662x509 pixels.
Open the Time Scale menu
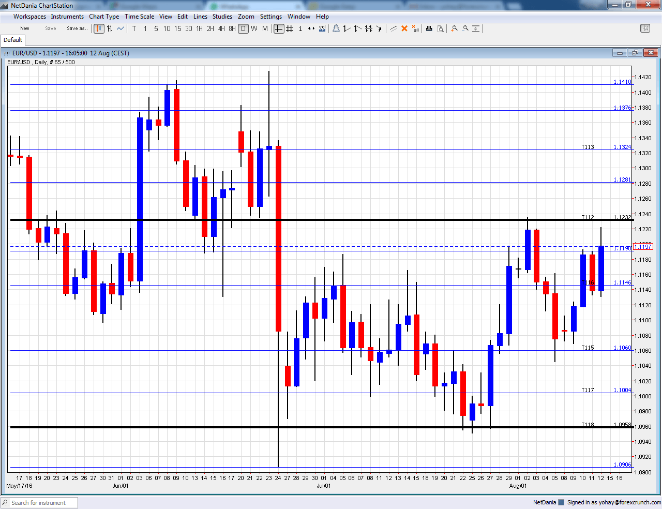pos(139,17)
